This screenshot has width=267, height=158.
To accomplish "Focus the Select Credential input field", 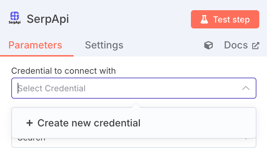I will (x=133, y=88).
